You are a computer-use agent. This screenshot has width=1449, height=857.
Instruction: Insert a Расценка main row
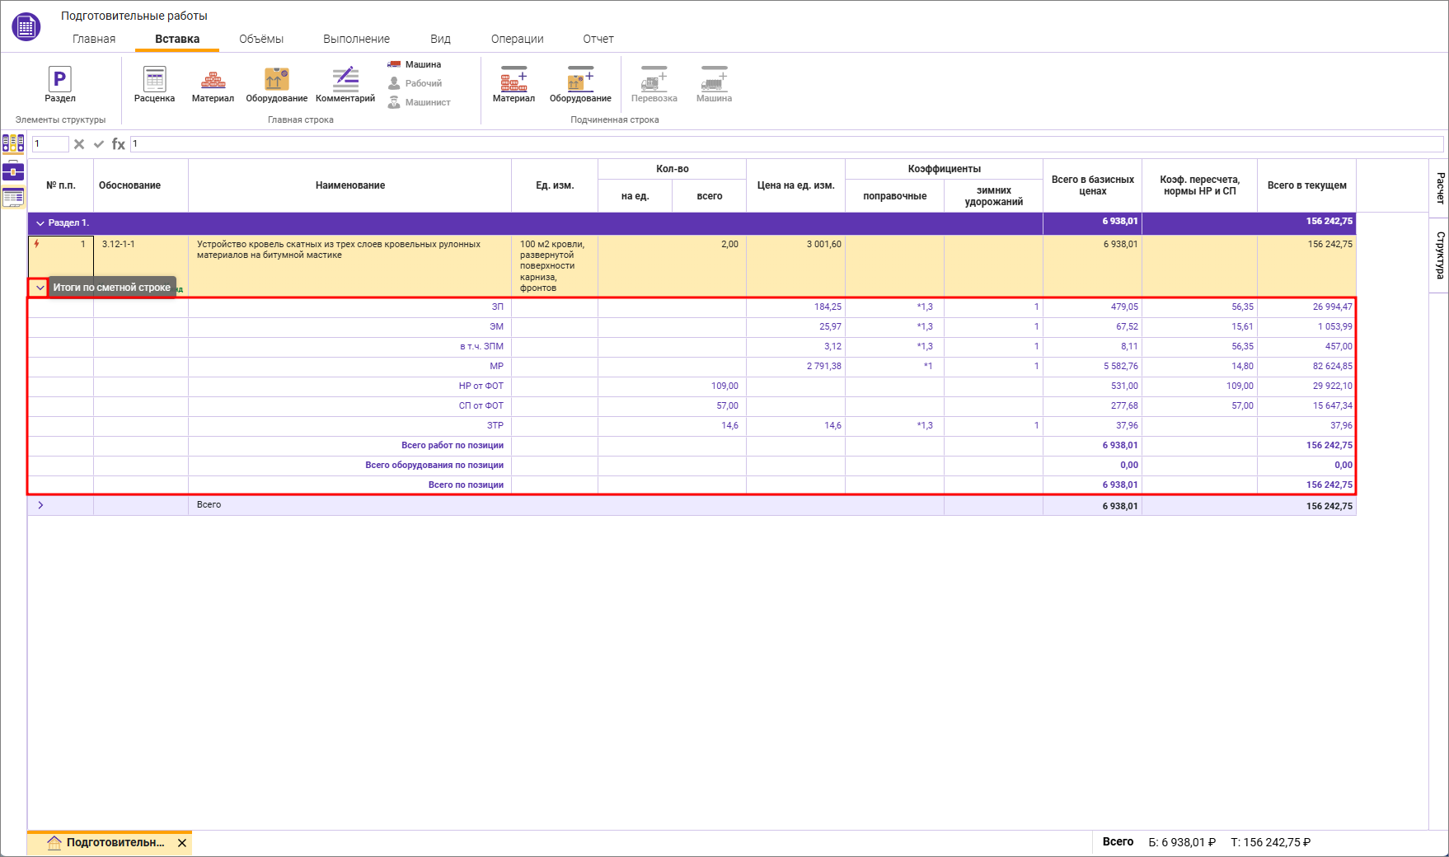click(154, 80)
